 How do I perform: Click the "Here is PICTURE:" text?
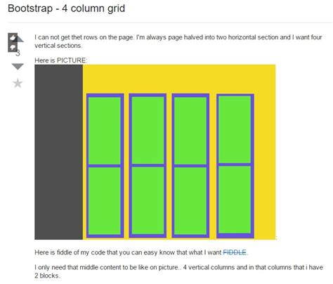[61, 60]
